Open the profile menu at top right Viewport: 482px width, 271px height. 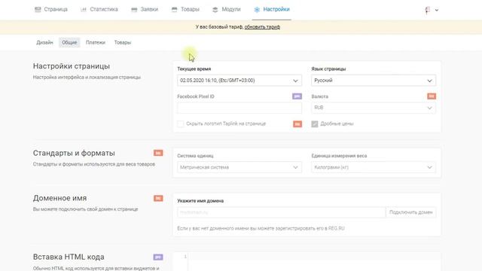[x=432, y=10]
